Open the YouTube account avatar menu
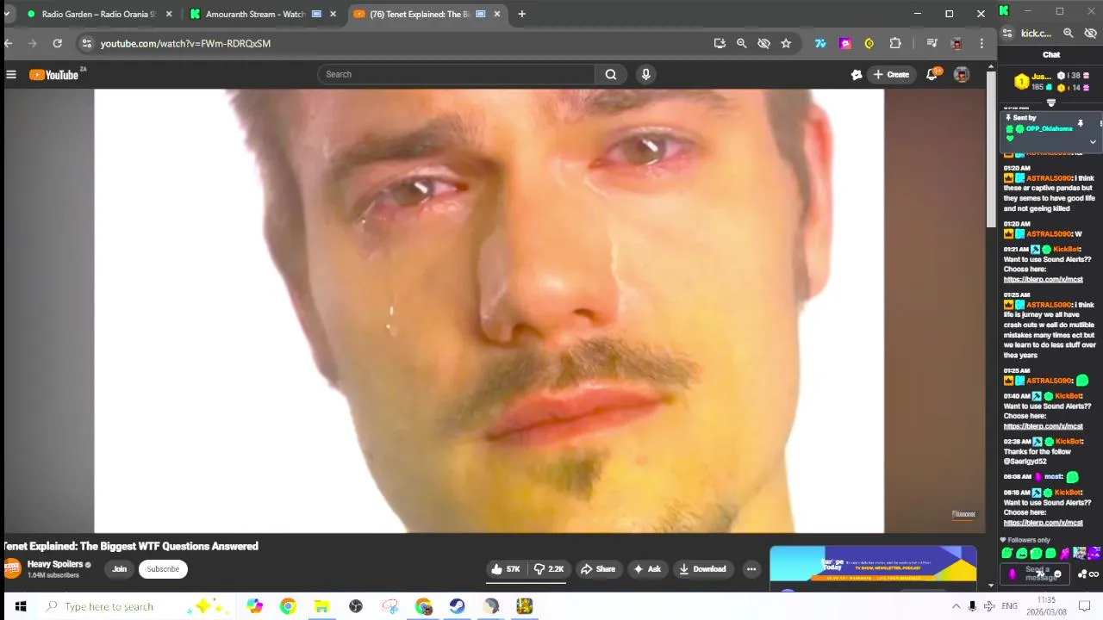1103x620 pixels. pyautogui.click(x=962, y=75)
